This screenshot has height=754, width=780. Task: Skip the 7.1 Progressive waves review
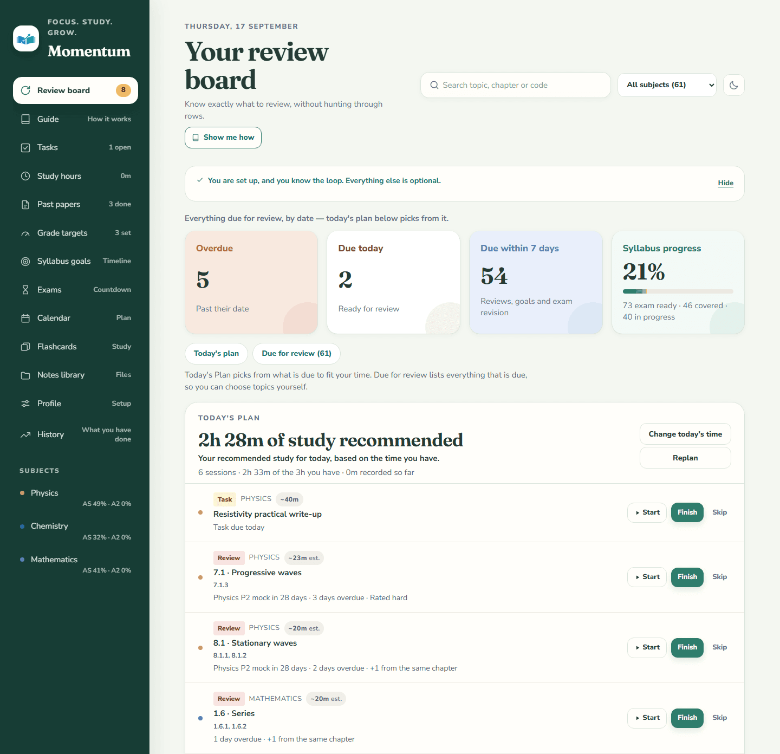719,577
